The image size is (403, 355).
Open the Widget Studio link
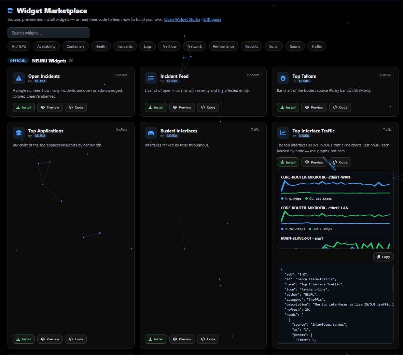[x=182, y=19]
